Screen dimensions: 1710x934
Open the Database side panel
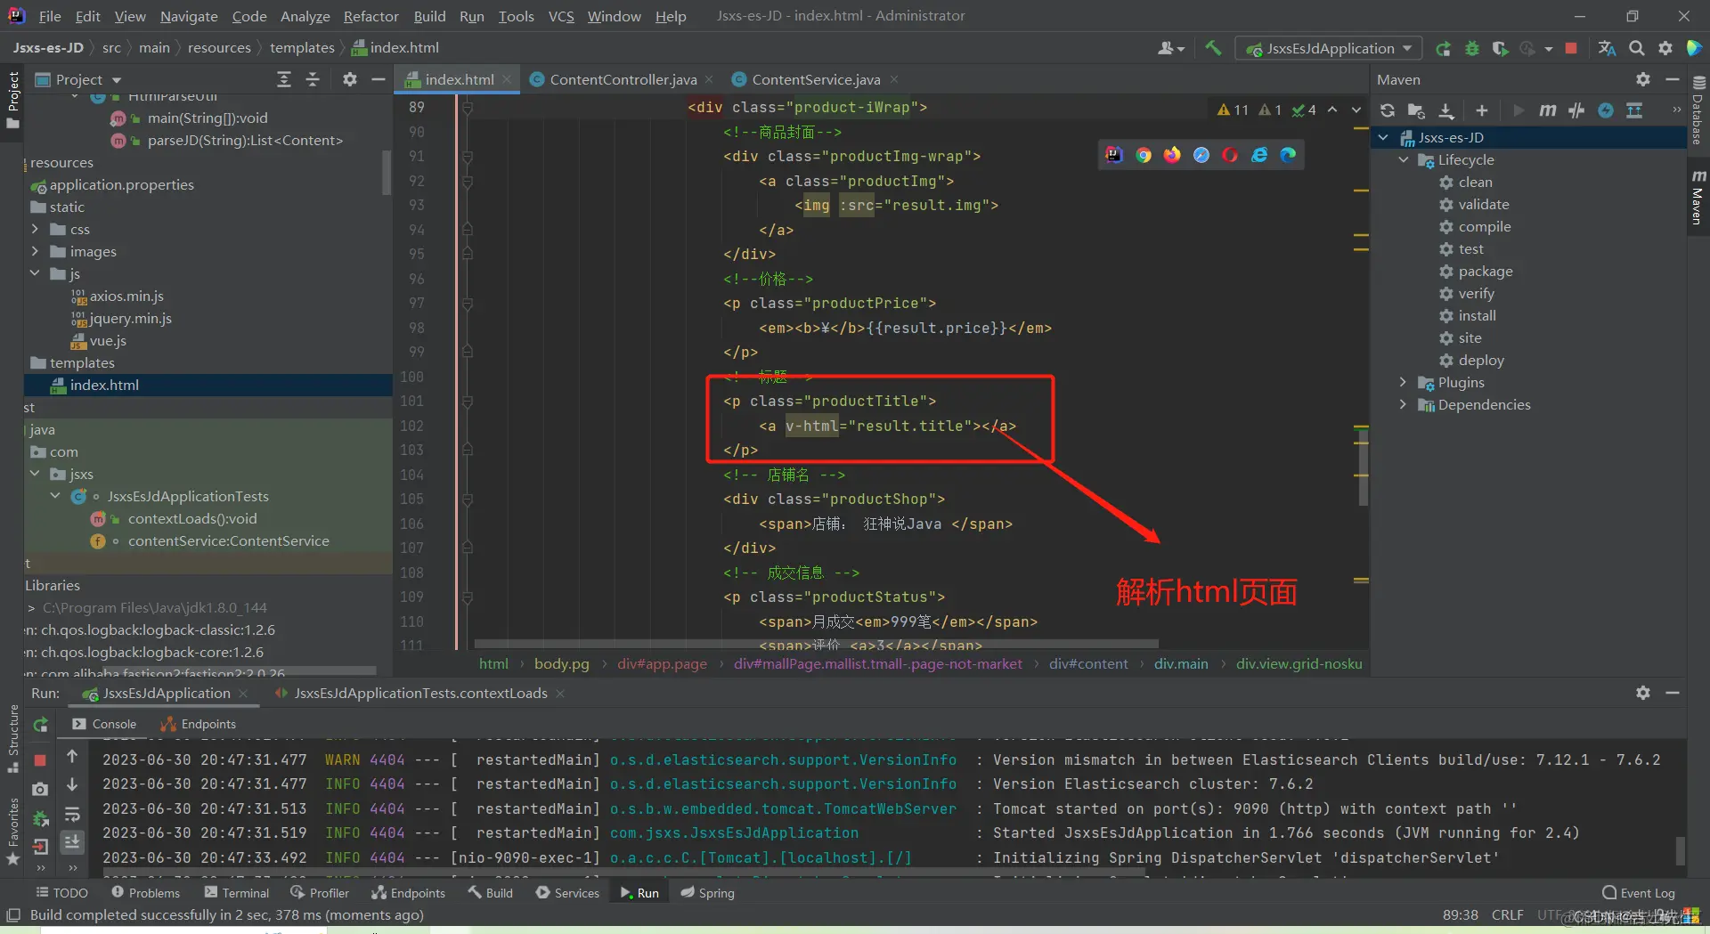pos(1698,110)
